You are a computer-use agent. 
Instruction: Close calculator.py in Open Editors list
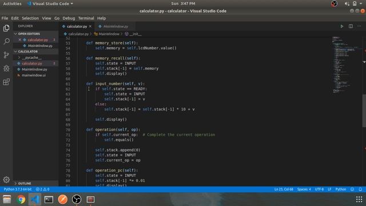coord(20,39)
